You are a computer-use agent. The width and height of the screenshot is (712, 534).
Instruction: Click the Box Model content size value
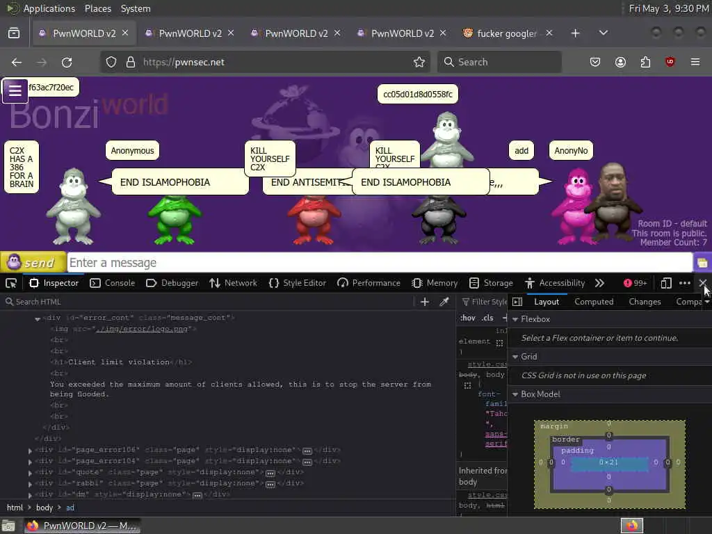coord(608,462)
